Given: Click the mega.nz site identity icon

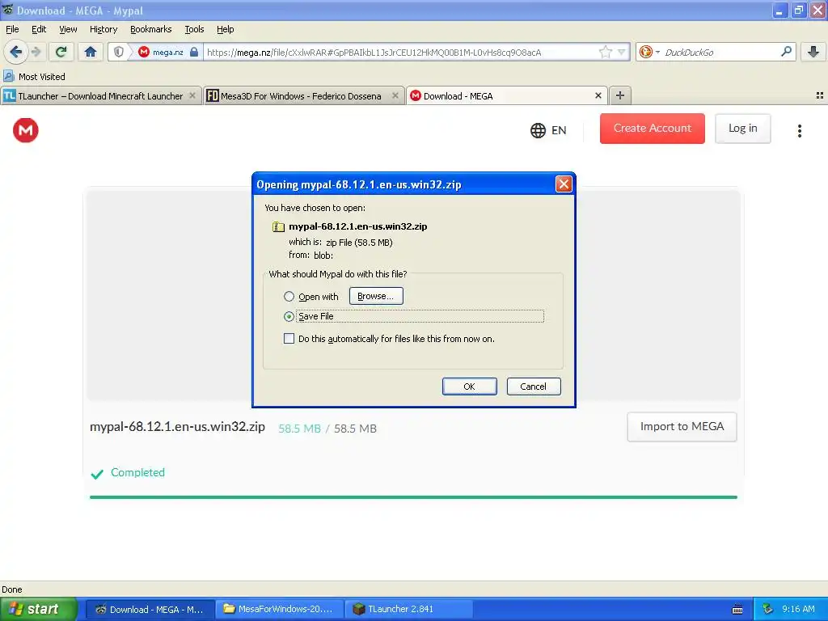Looking at the screenshot, I should [144, 52].
